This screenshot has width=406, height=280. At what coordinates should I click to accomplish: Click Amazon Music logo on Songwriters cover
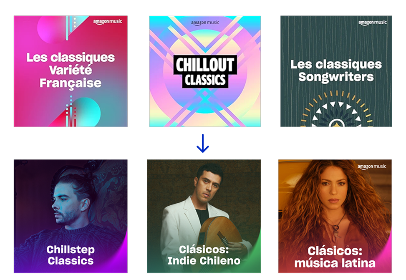coord(372,23)
